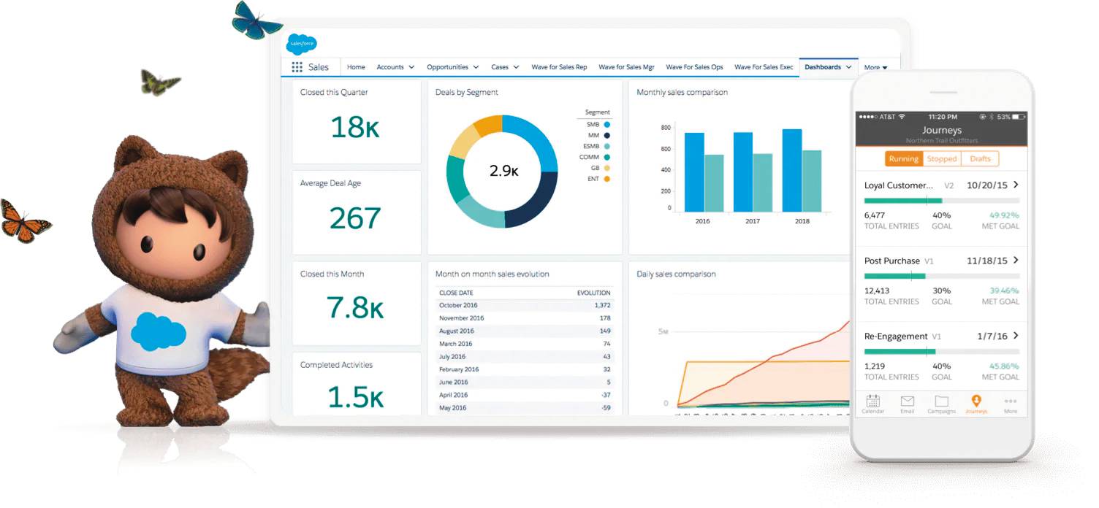The height and width of the screenshot is (508, 1099).
Task: Select the November 2016 table row
Action: point(525,318)
